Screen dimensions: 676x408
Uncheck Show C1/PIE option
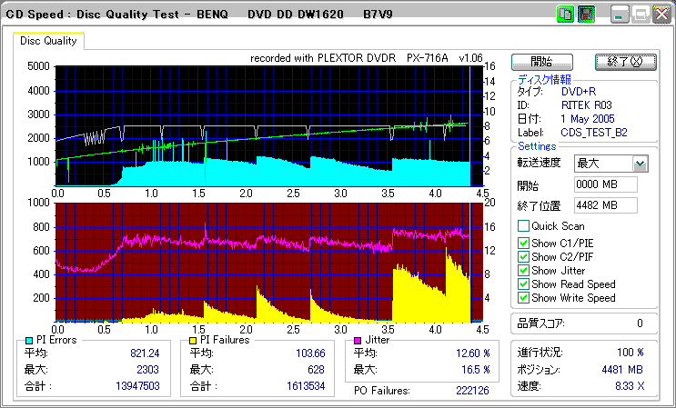(523, 244)
